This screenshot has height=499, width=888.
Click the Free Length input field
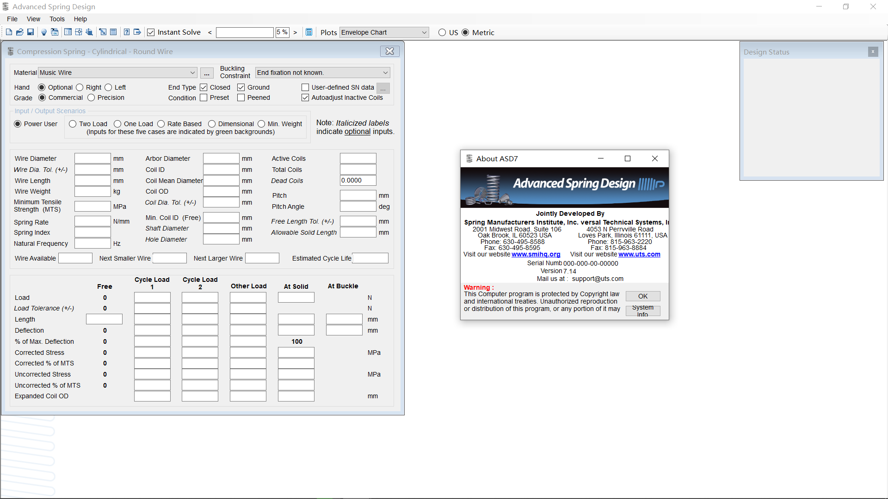point(104,319)
